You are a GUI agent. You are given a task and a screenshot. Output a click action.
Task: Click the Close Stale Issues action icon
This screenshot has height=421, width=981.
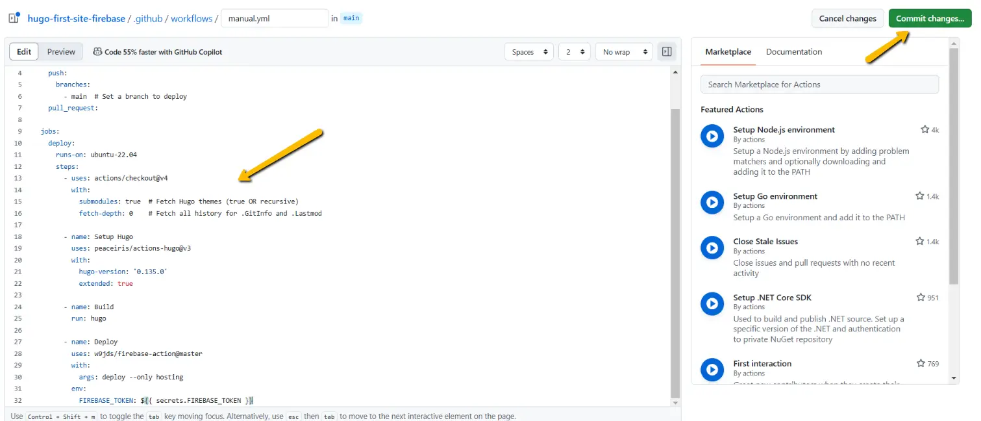[712, 248]
